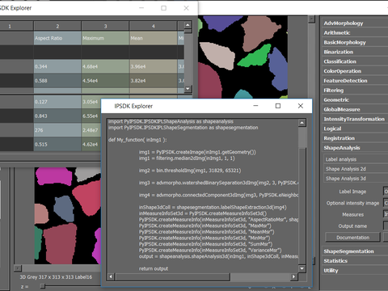Viewport: 388px width, 291px height.
Task: Select the 2.48e7 table cell
Action: pyautogui.click(x=91, y=130)
